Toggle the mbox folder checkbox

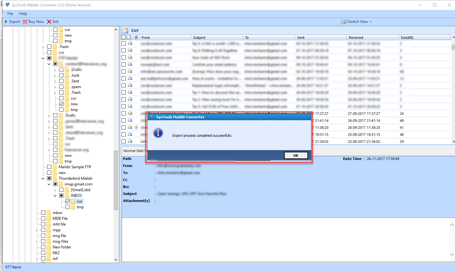point(43,213)
